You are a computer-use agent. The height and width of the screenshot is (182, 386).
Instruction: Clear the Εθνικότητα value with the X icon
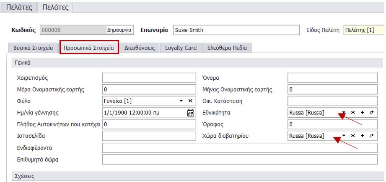(352, 113)
